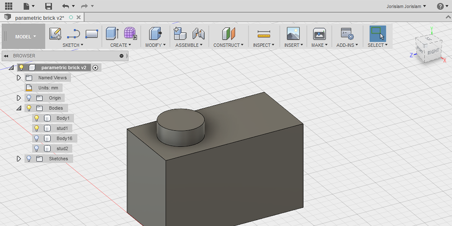This screenshot has height=226, width=452.
Task: Collapse the Bodies folder
Action: click(19, 108)
